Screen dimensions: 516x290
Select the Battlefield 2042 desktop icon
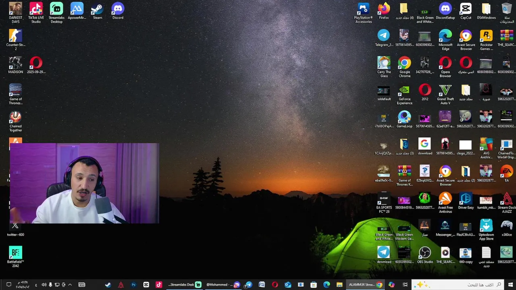point(15,257)
